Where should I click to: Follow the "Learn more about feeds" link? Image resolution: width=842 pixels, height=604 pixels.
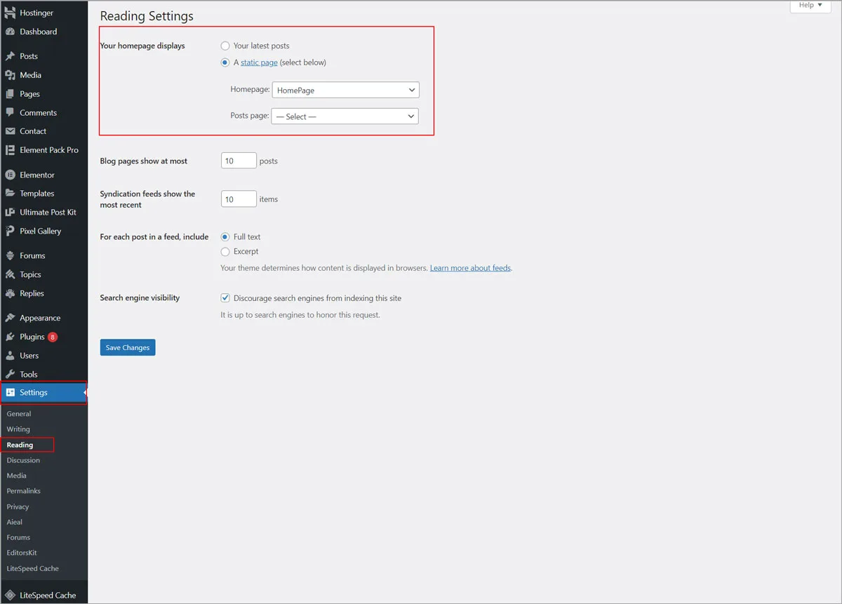(x=470, y=268)
